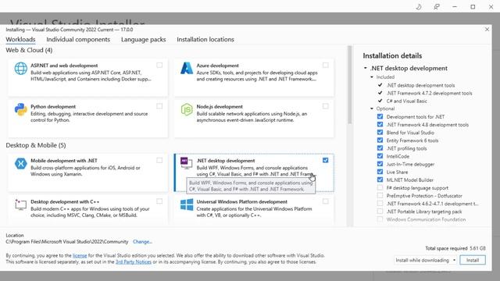This screenshot has width=500, height=281.
Task: Select .NET desktop development tools included item
Action: (420, 85)
